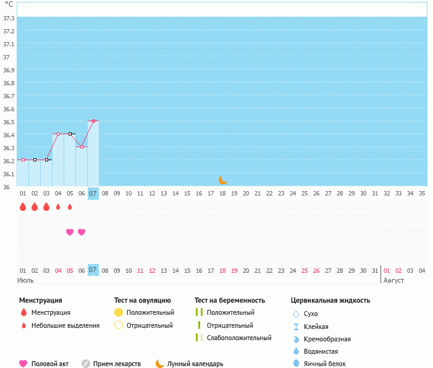Click the 'Яичный белок' cervical fluid icon

tap(296, 364)
